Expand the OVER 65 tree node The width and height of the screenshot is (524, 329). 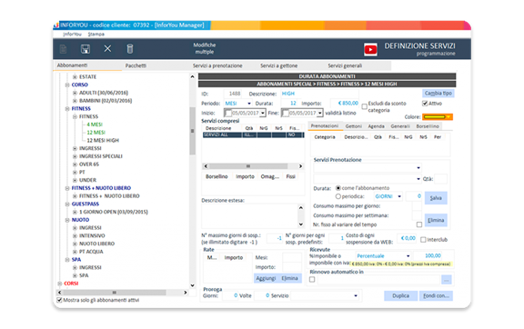75,164
